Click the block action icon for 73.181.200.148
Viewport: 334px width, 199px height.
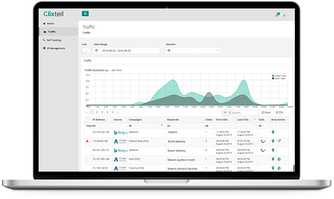pos(279,159)
